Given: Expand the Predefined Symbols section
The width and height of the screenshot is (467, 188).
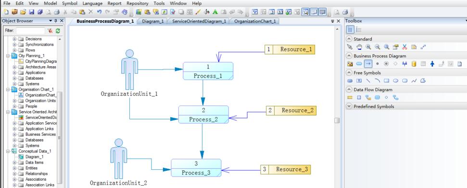Looking at the screenshot, I should click(349, 106).
